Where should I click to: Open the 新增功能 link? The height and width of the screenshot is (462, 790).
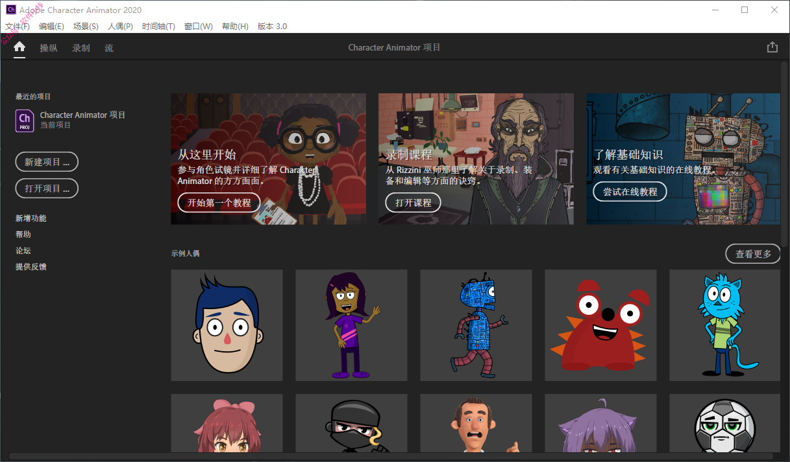(x=31, y=218)
